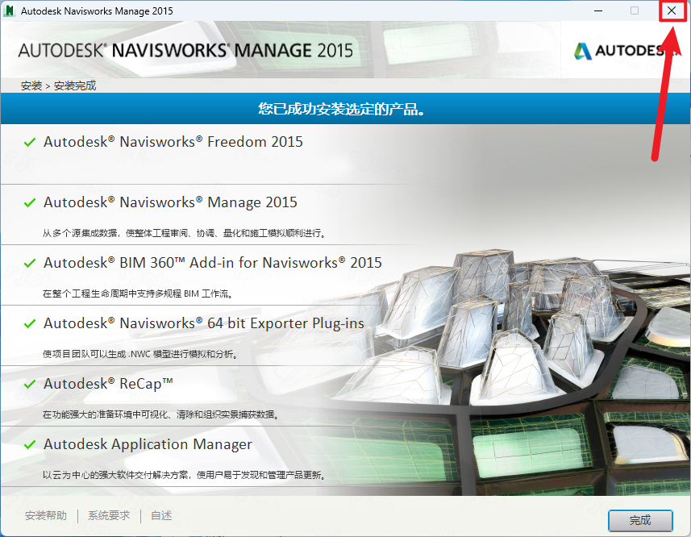Click the green check beside BIM 360 Add-in
This screenshot has height=537, width=691.
pyautogui.click(x=30, y=263)
